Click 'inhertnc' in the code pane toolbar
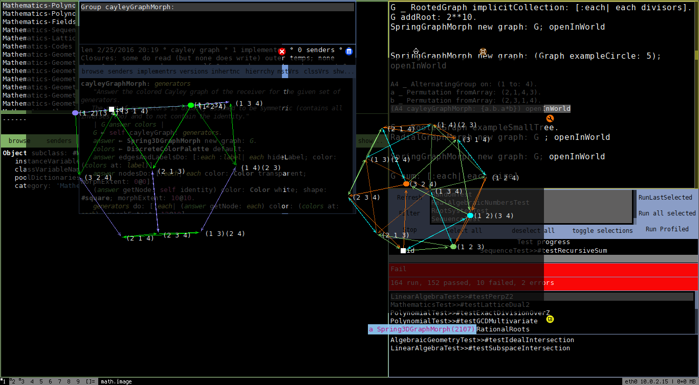699x385 pixels. [x=226, y=71]
